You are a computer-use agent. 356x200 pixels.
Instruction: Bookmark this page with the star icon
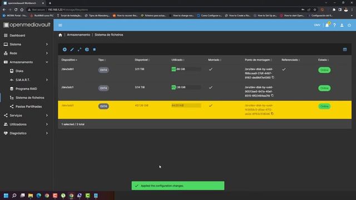click(x=315, y=10)
